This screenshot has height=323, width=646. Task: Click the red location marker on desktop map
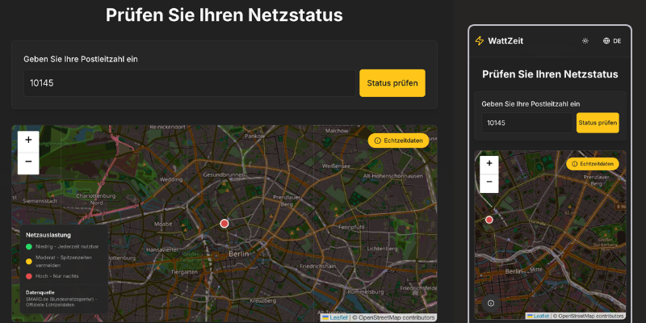tap(224, 224)
